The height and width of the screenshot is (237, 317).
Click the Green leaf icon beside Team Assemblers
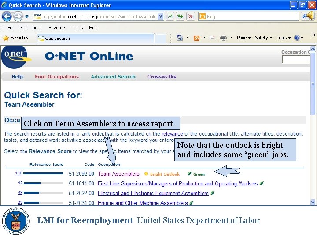coord(189,173)
